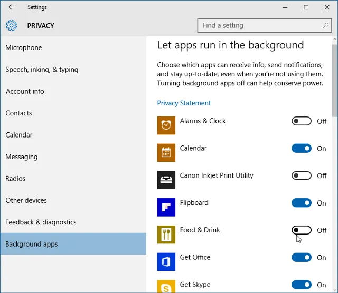Image resolution: width=338 pixels, height=293 pixels.
Task: Turn off the Calendar background toggle
Action: click(x=302, y=149)
